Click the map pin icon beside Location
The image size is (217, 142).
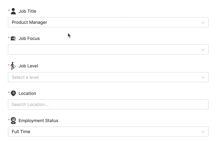13,93
